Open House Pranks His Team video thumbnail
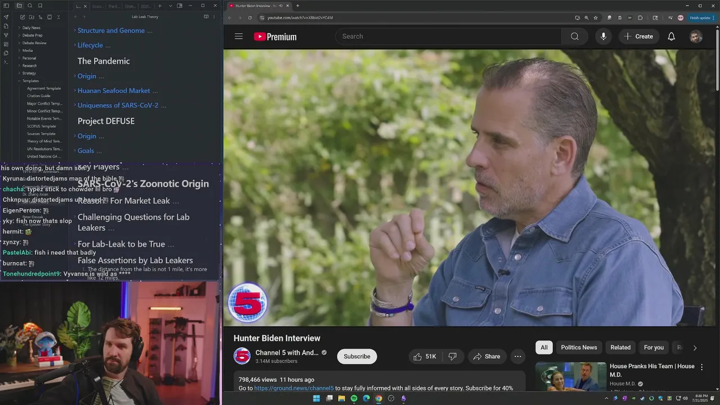 (x=570, y=377)
